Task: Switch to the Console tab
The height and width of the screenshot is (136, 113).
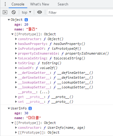Action: point(18,4)
